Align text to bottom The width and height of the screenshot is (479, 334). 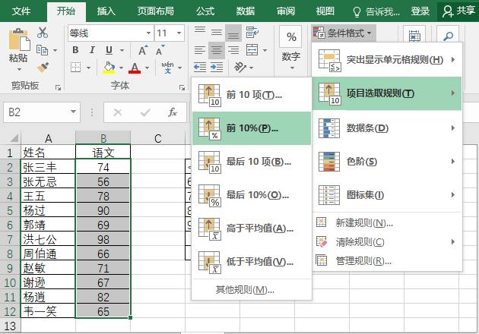point(233,33)
